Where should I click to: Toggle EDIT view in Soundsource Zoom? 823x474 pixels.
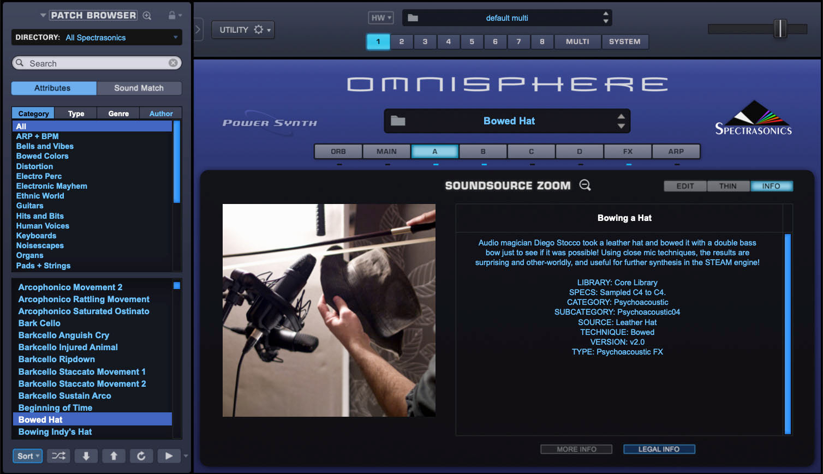click(x=685, y=186)
